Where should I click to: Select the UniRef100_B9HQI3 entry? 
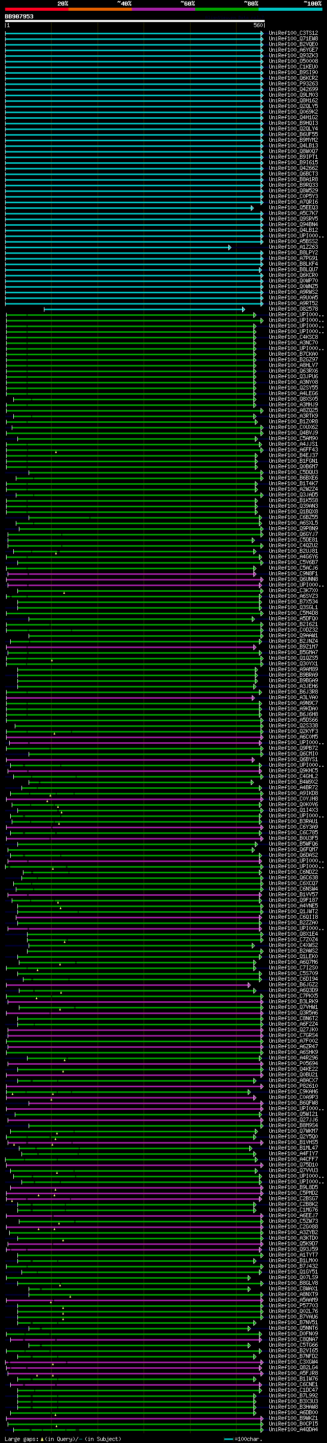coord(293,123)
